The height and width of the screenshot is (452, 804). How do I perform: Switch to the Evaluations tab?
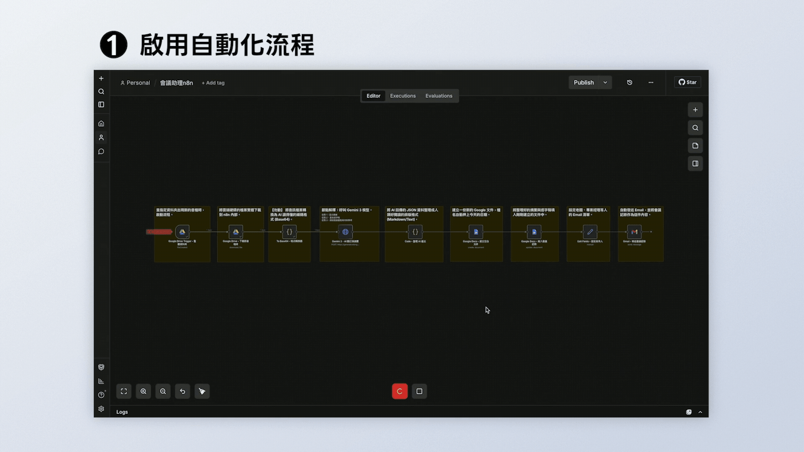point(439,96)
